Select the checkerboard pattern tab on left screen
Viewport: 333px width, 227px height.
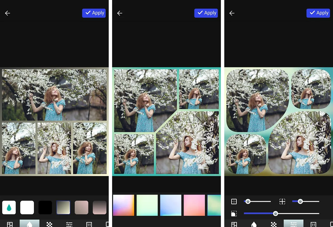pyautogui.click(x=49, y=224)
